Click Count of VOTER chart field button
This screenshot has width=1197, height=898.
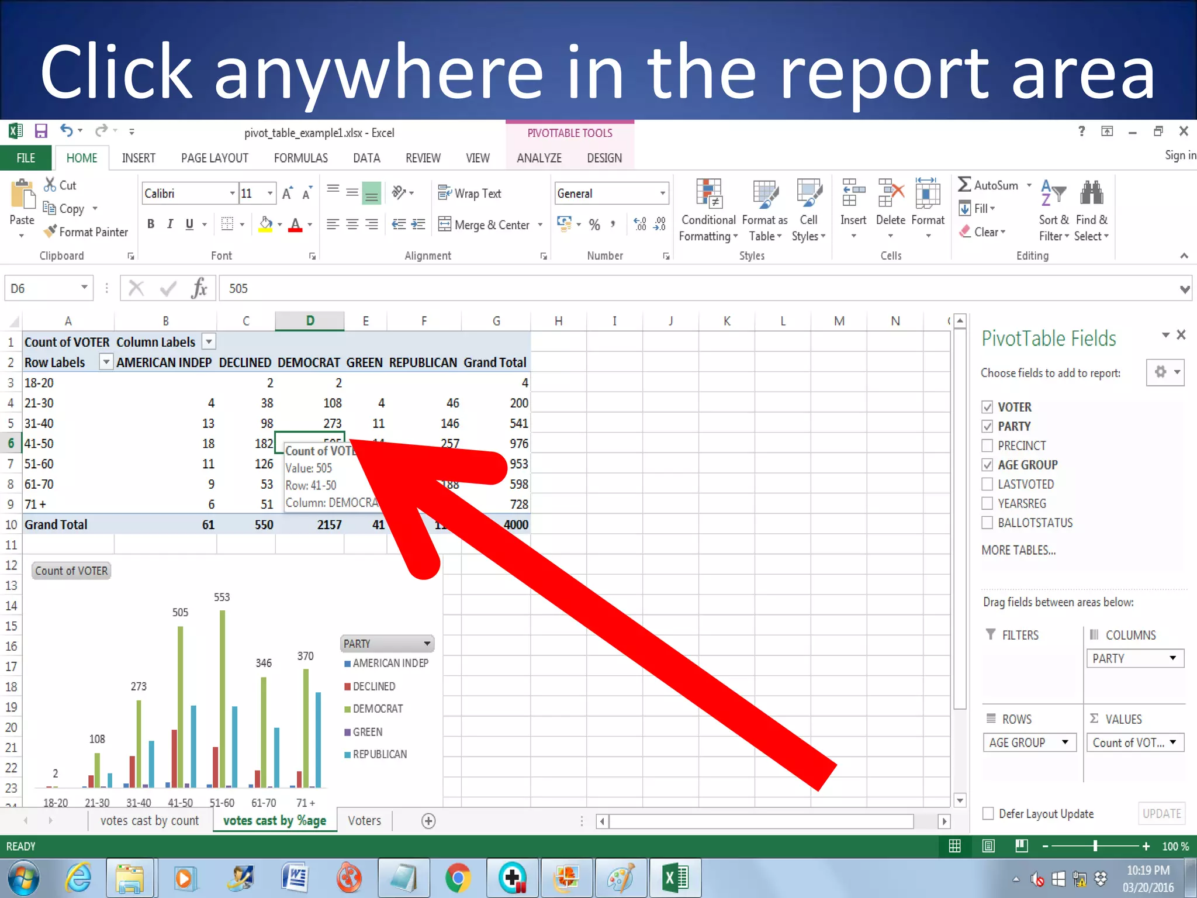(71, 571)
